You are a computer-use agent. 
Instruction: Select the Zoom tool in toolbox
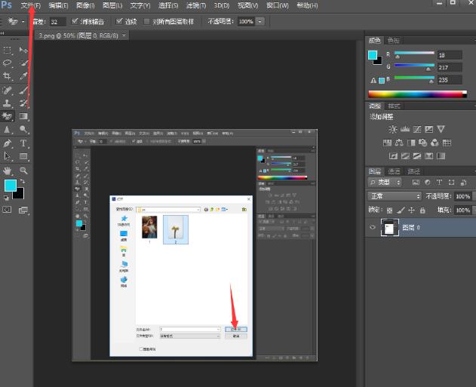(23, 170)
